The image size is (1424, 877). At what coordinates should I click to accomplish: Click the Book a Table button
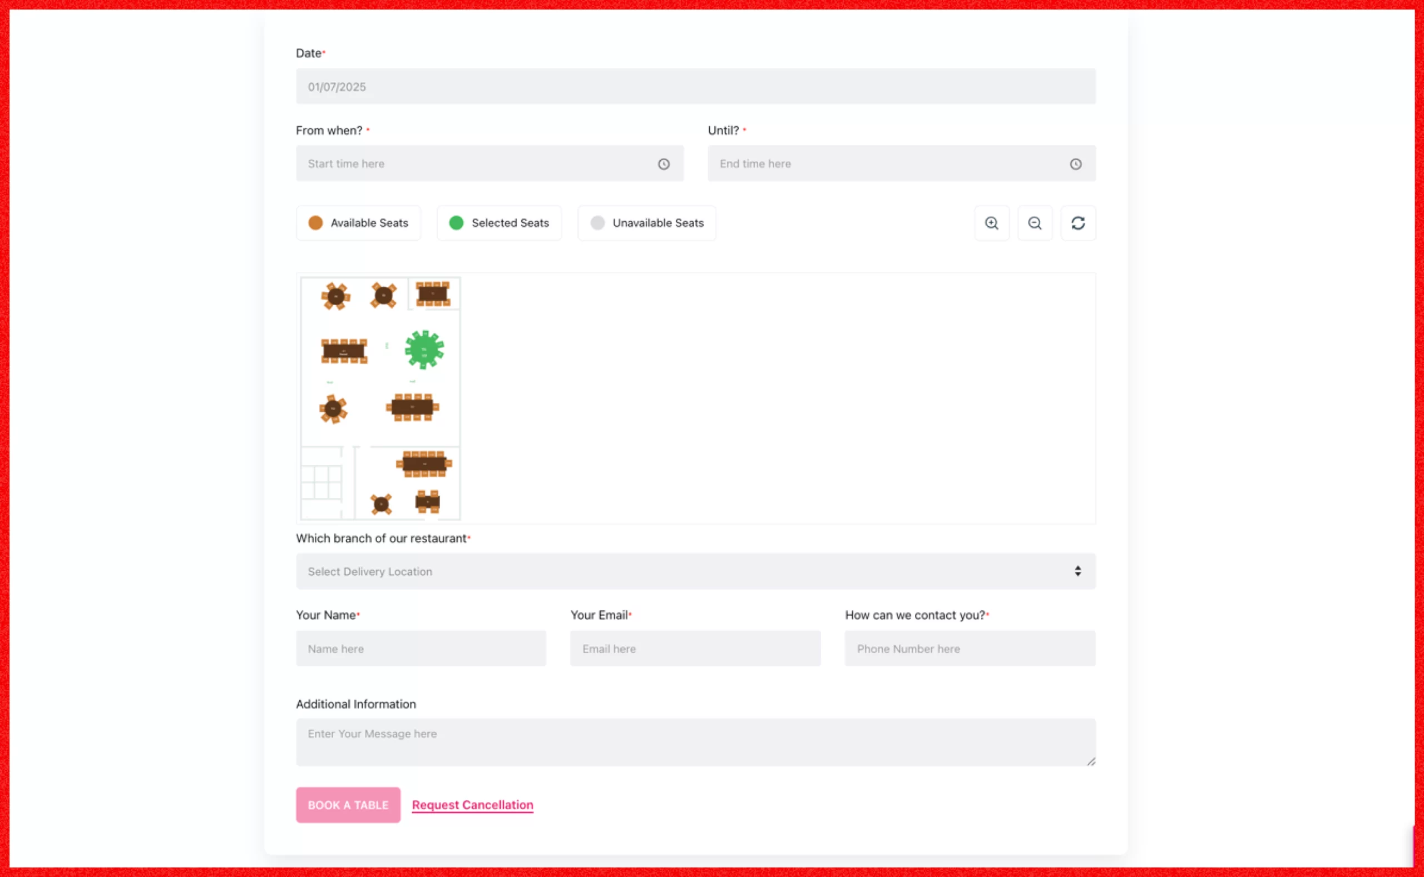tap(348, 805)
